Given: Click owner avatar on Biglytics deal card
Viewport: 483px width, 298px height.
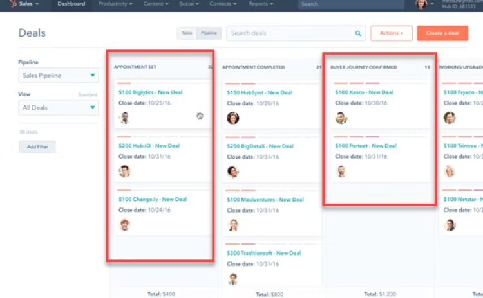Looking at the screenshot, I should click(124, 118).
